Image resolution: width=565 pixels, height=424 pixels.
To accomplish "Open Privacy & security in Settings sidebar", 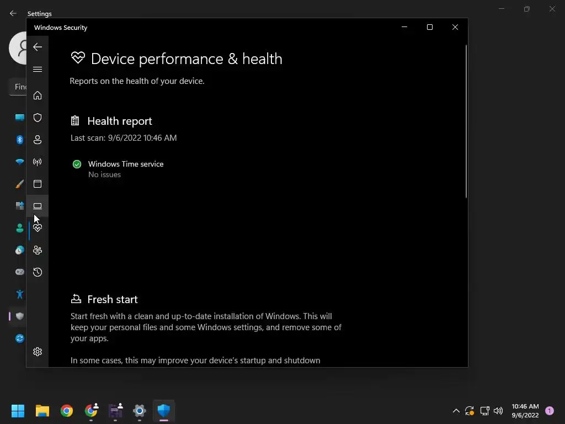I will point(19,316).
